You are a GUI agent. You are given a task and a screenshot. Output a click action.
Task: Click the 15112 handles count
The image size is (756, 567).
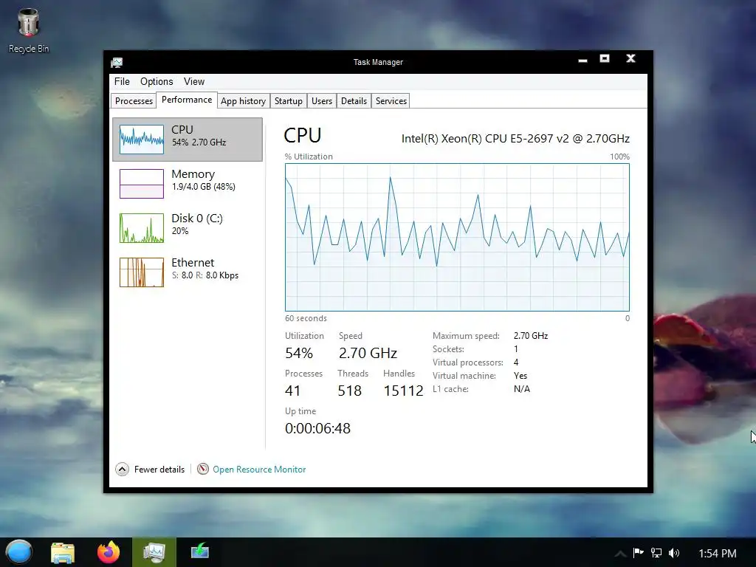(x=404, y=391)
